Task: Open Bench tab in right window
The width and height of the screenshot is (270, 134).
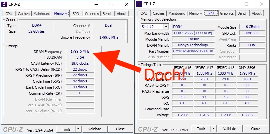Action: (x=243, y=13)
